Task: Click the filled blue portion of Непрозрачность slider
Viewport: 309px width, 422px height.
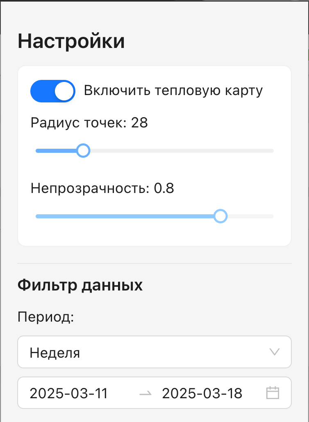Action: 125,216
